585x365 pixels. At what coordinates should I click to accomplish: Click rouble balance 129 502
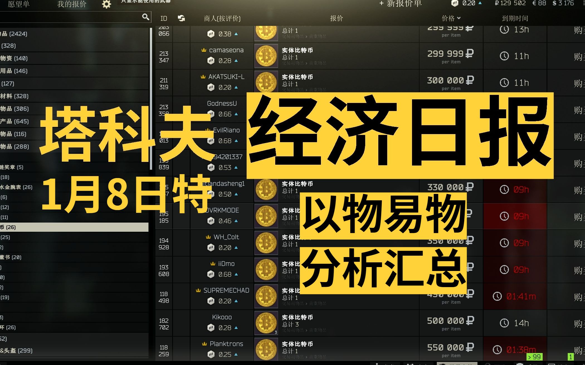coord(510,3)
